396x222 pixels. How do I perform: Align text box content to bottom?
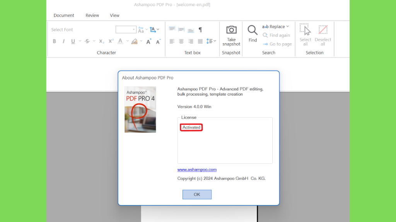(191, 30)
